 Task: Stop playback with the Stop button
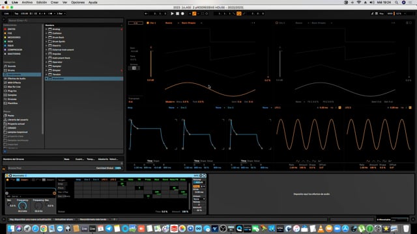[x=177, y=14]
